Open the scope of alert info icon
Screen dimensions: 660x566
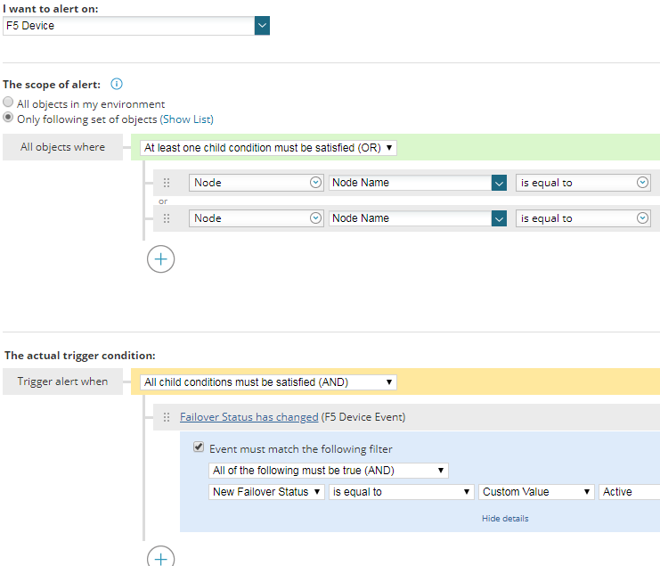click(117, 84)
